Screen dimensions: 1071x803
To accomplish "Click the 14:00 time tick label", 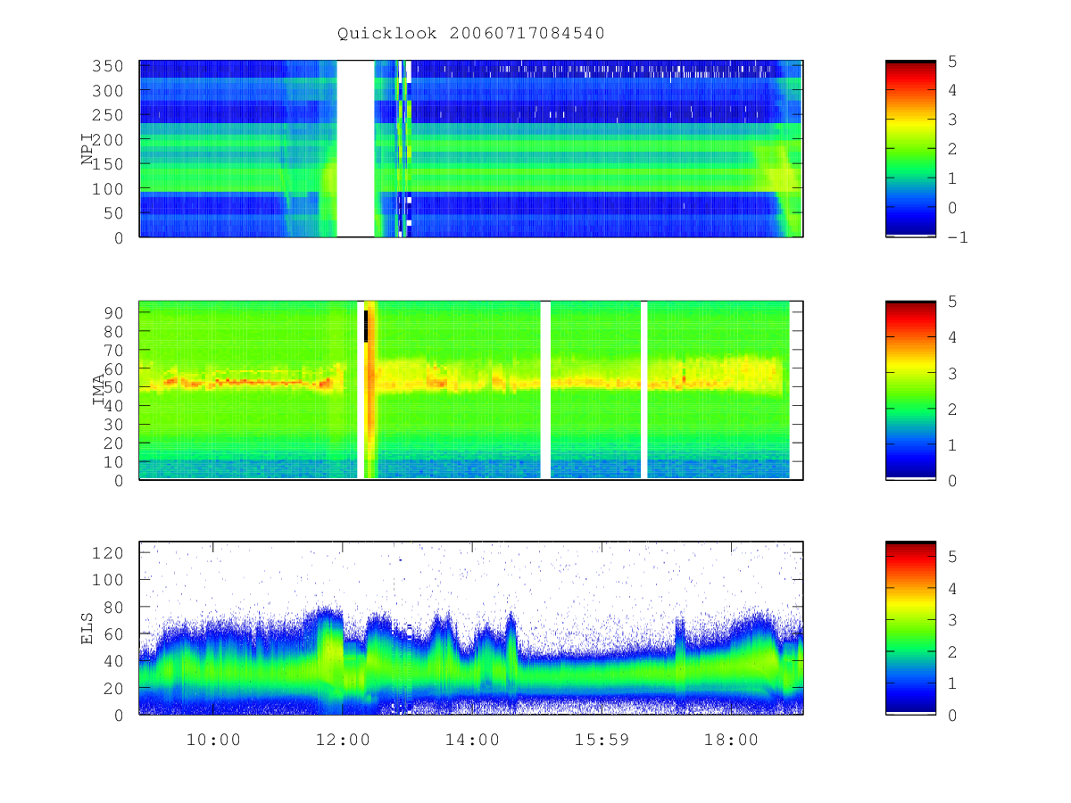I will click(472, 740).
